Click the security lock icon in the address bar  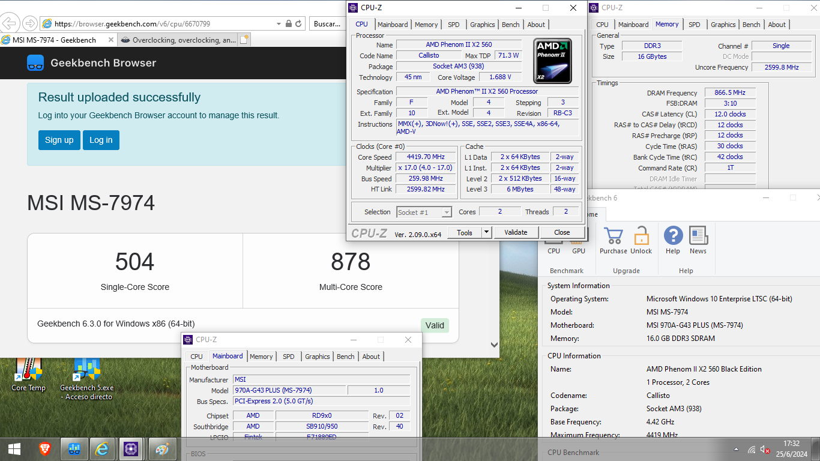289,24
